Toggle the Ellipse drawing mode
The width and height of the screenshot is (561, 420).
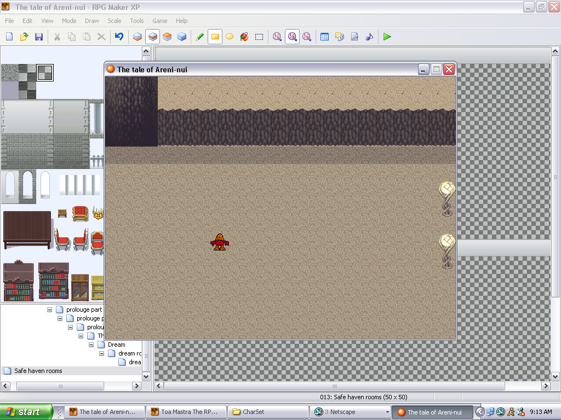(229, 37)
